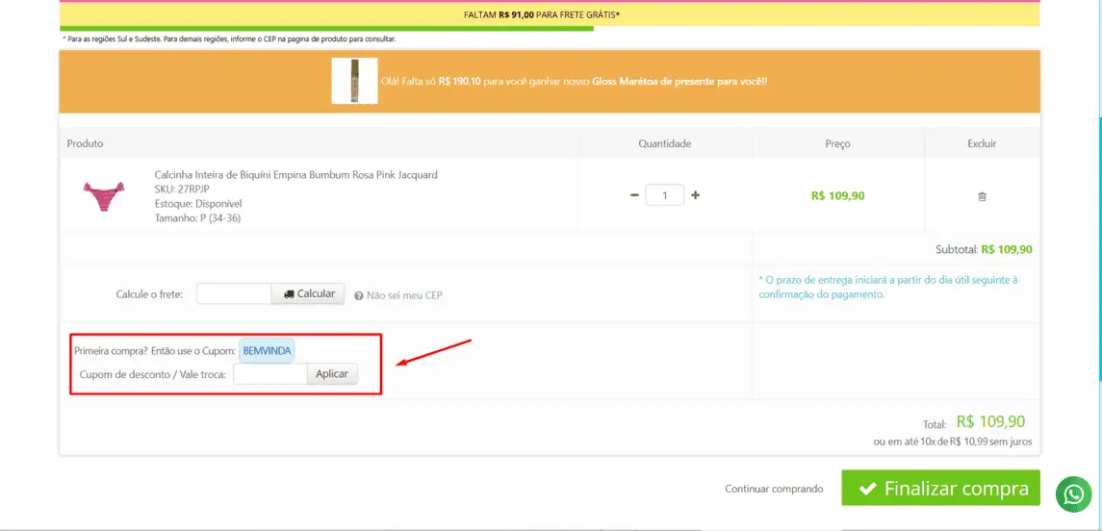Viewport: 1102px width, 531px height.
Task: Click the quantity number field
Action: pos(665,195)
